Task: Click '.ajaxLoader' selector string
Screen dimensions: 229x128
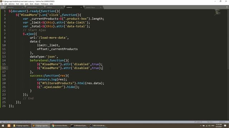Action: (52, 87)
